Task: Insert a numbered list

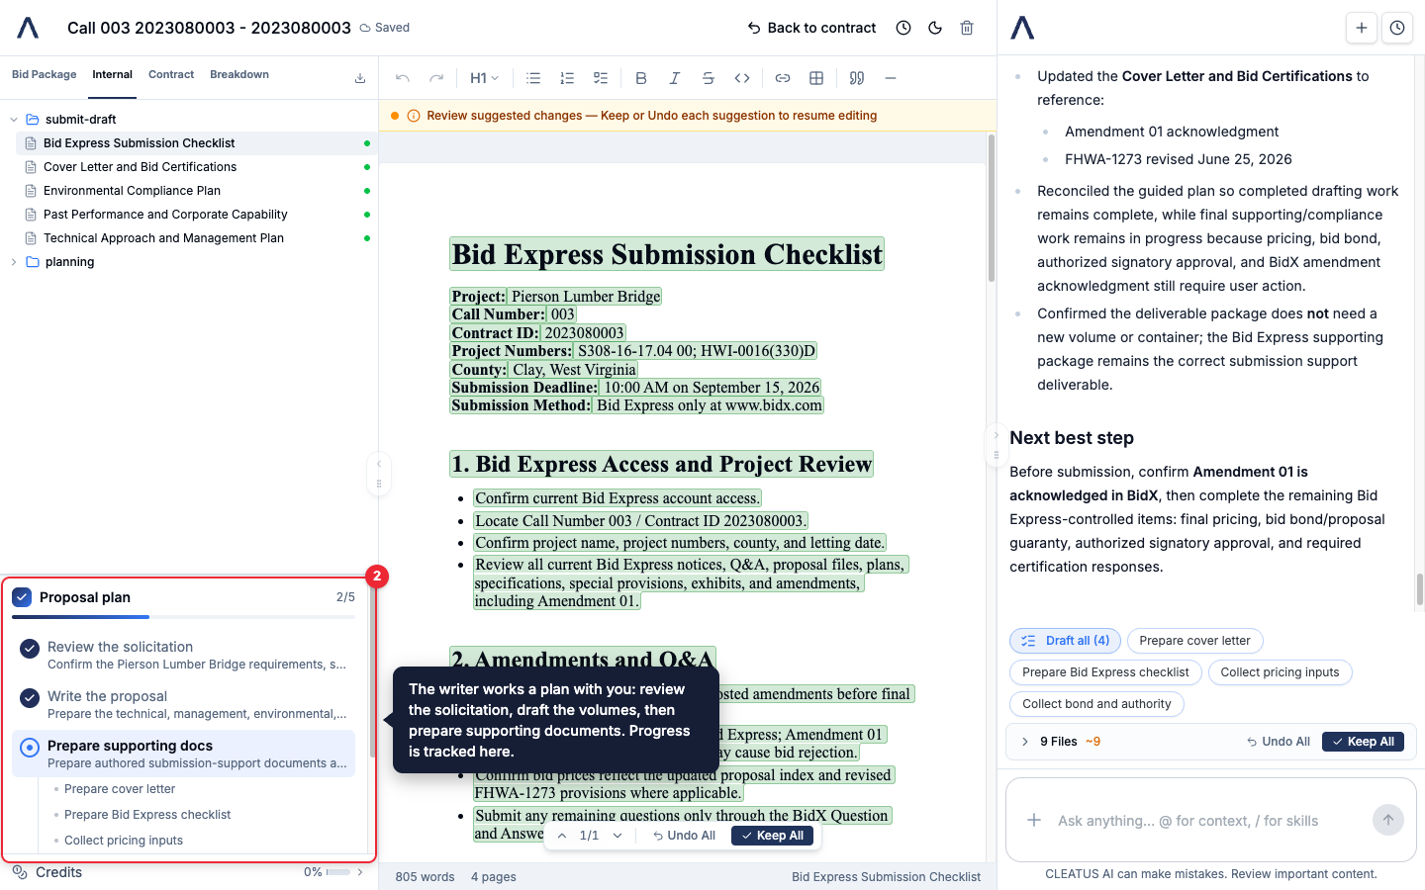Action: coord(567,78)
